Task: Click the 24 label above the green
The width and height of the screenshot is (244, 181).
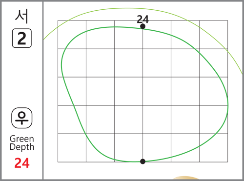Action: point(142,20)
